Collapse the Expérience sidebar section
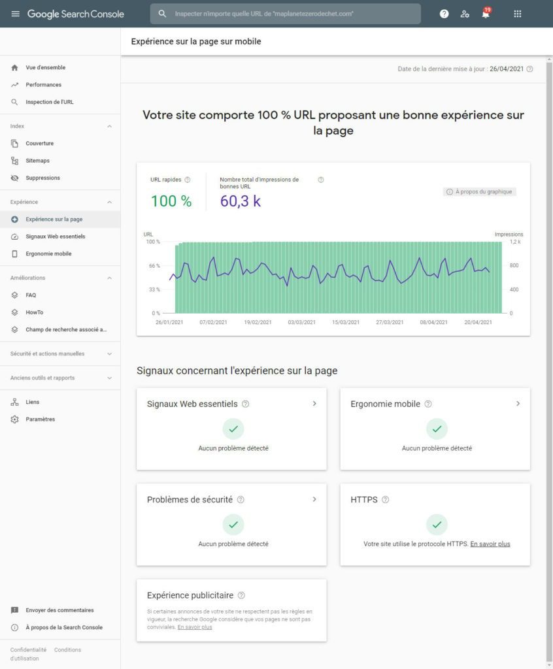 point(109,203)
